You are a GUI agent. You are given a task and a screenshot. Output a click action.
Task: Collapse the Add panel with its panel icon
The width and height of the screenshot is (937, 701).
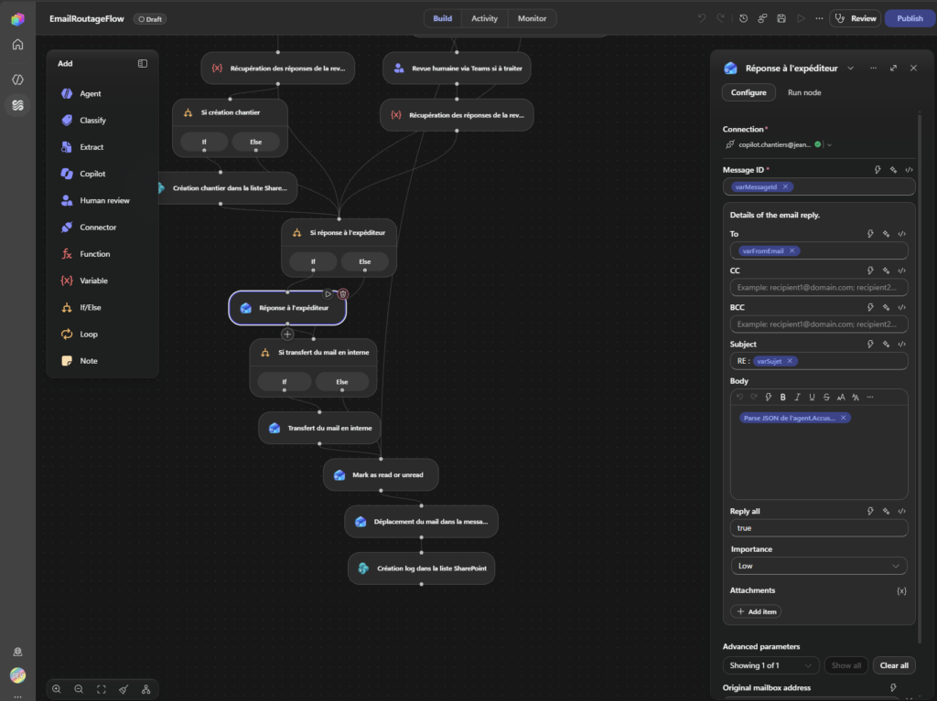(143, 63)
